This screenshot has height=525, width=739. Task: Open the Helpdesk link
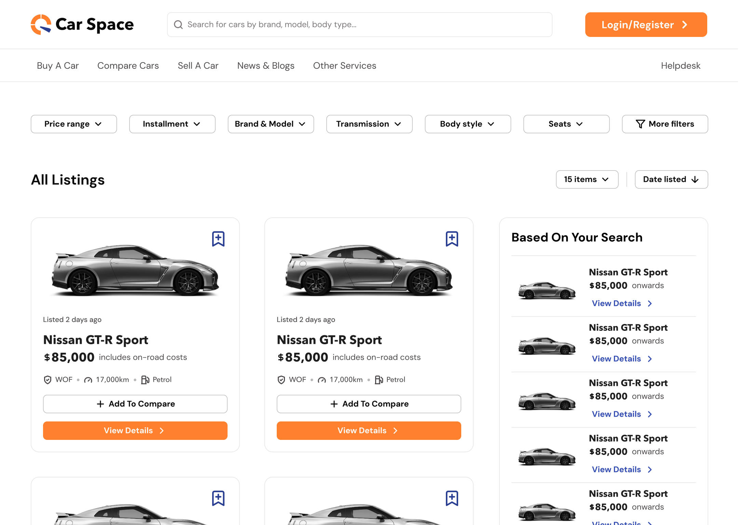pos(681,66)
